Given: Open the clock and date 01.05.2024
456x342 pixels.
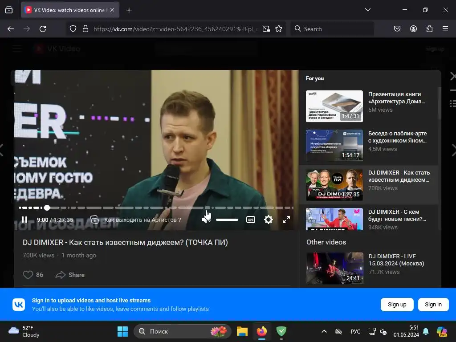Looking at the screenshot, I should 406,331.
